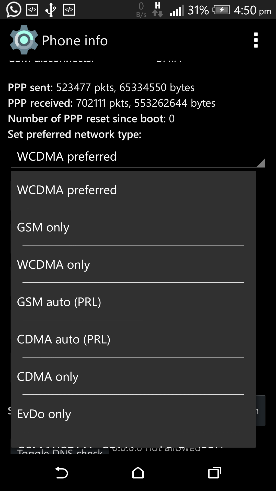
Task: Select CDMA only network type
Action: pyautogui.click(x=133, y=376)
